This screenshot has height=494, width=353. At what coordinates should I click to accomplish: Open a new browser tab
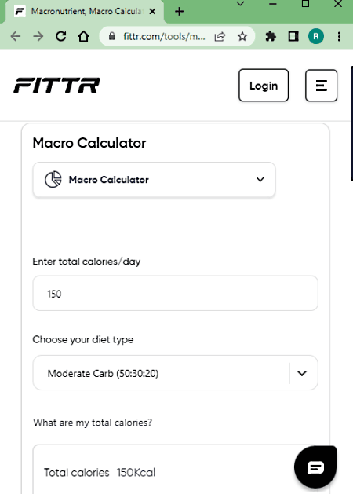(x=179, y=12)
